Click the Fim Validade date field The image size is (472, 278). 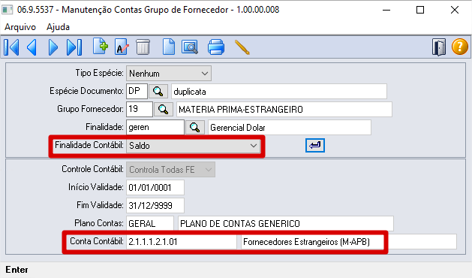[x=155, y=206]
